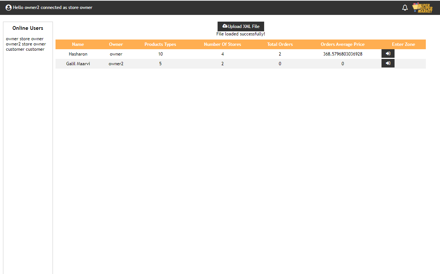
Task: Click the 368.5796803036928 average price value
Action: tap(343, 54)
